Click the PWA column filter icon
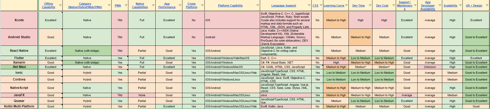 pyautogui.click(x=126, y=5)
